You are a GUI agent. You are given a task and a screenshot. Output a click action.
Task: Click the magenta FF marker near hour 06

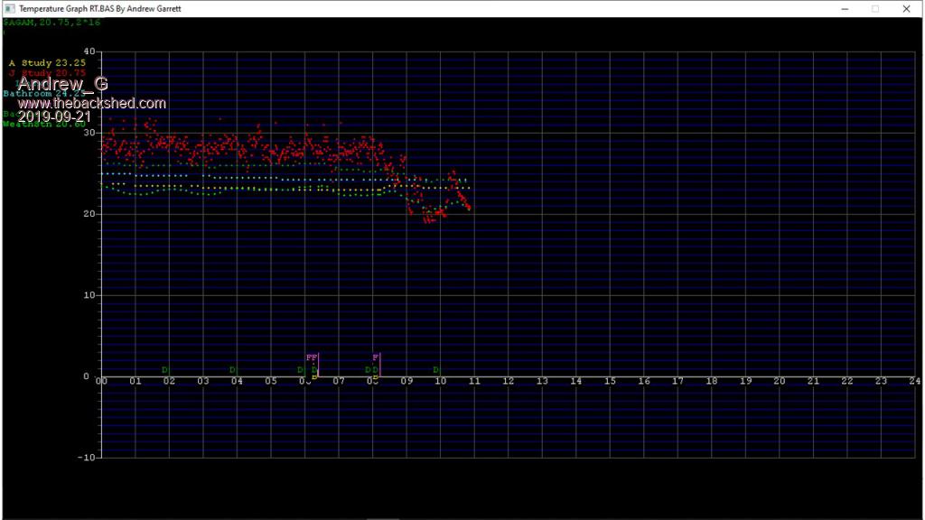coord(311,357)
